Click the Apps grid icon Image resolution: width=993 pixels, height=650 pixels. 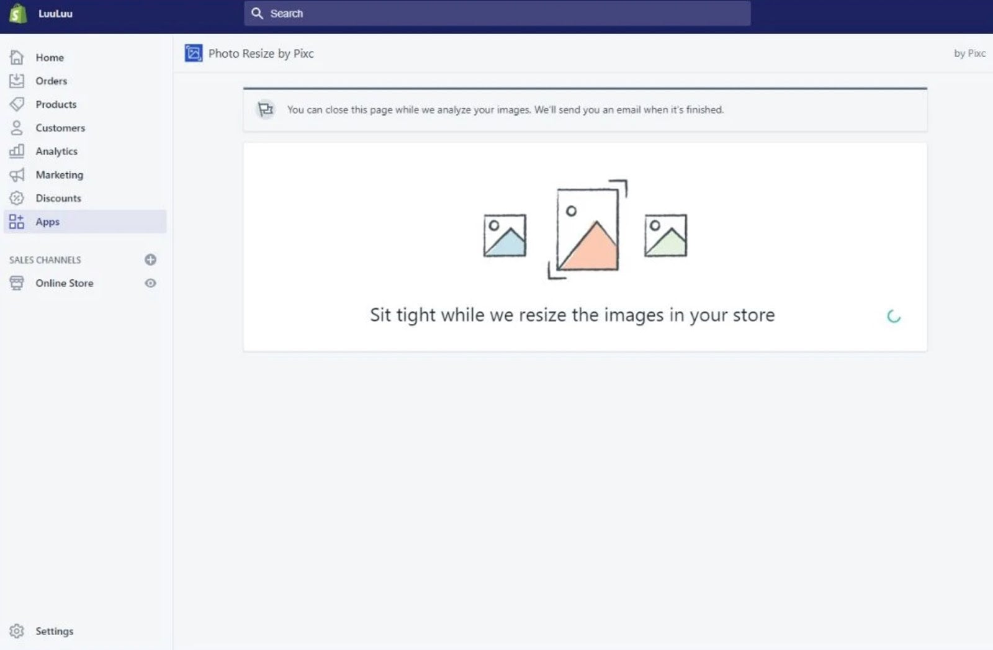click(x=17, y=221)
